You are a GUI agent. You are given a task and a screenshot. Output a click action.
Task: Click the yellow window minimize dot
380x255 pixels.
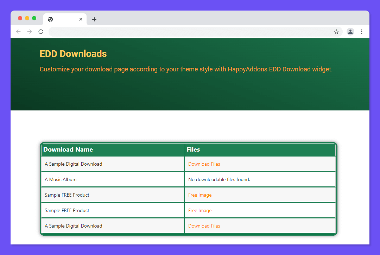[x=27, y=18]
